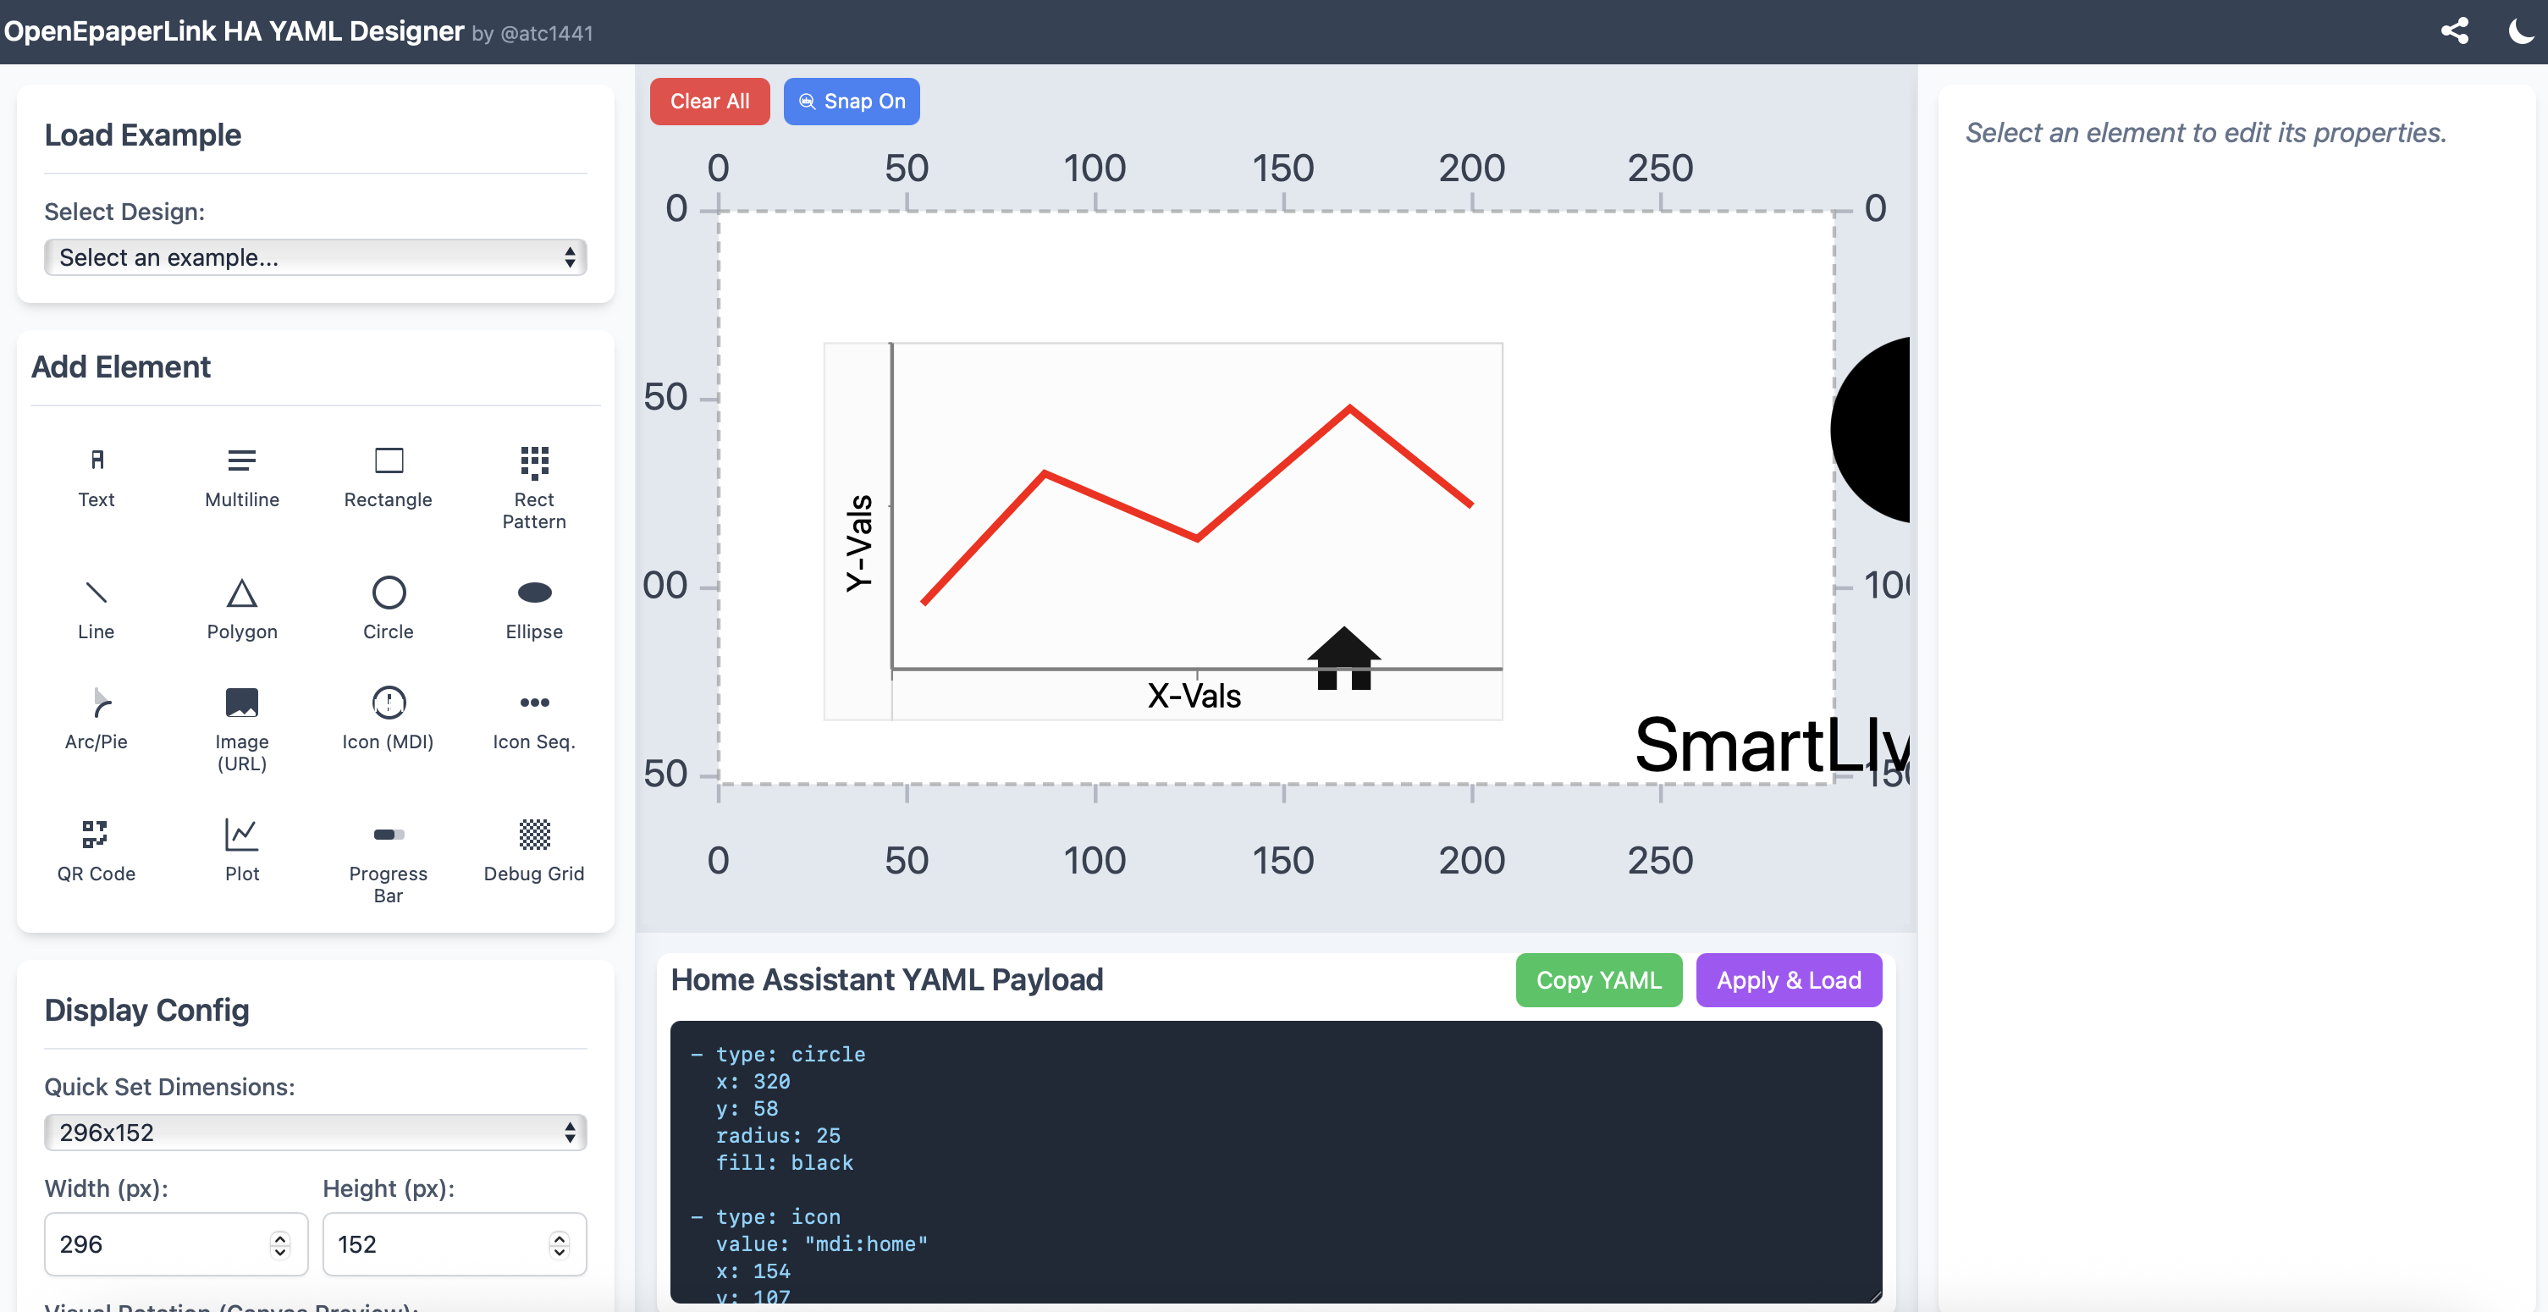Insert a Progress Bar element
Image resolution: width=2548 pixels, height=1312 pixels.
pos(388,860)
